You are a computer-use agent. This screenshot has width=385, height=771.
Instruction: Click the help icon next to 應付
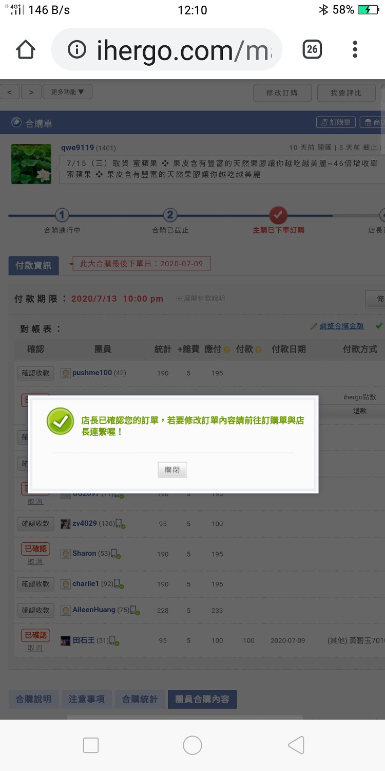[226, 350]
